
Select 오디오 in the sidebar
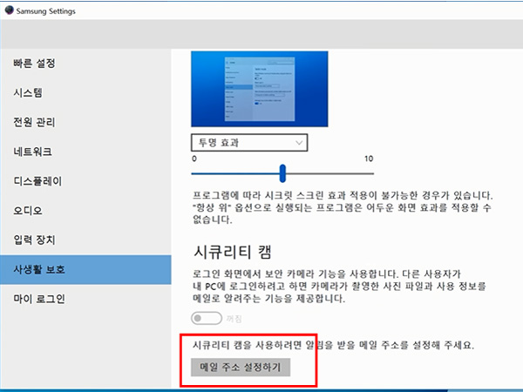click(85, 210)
